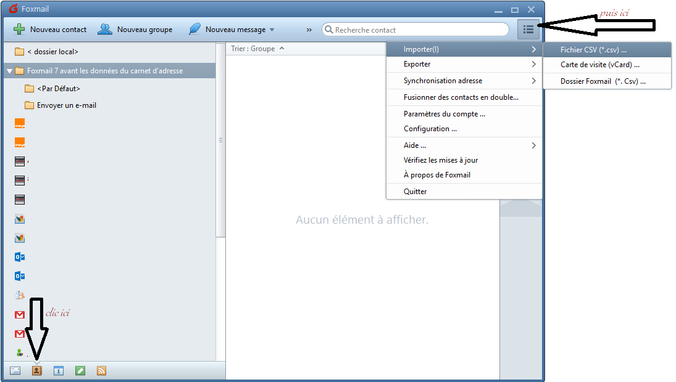Change the sort order via Trier : Groupe

click(x=257, y=49)
